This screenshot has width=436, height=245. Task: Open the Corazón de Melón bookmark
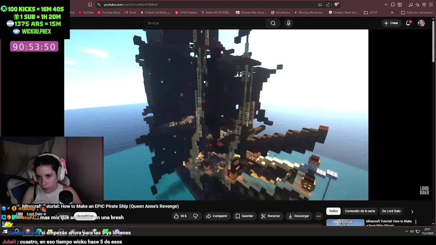coord(156,13)
